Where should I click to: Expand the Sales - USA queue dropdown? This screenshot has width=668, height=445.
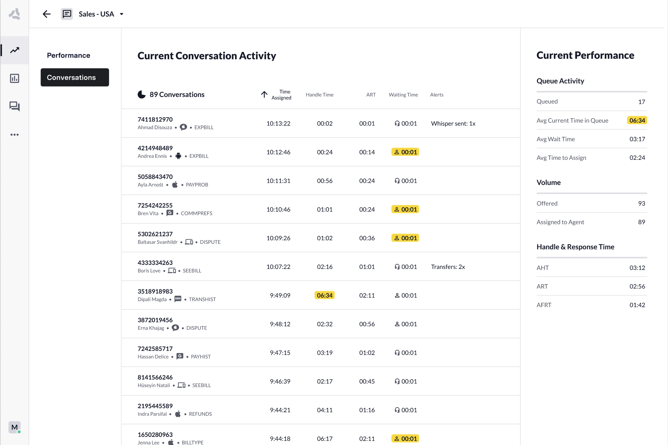[122, 14]
